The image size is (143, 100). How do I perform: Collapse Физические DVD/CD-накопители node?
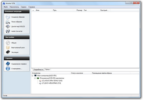35,78
